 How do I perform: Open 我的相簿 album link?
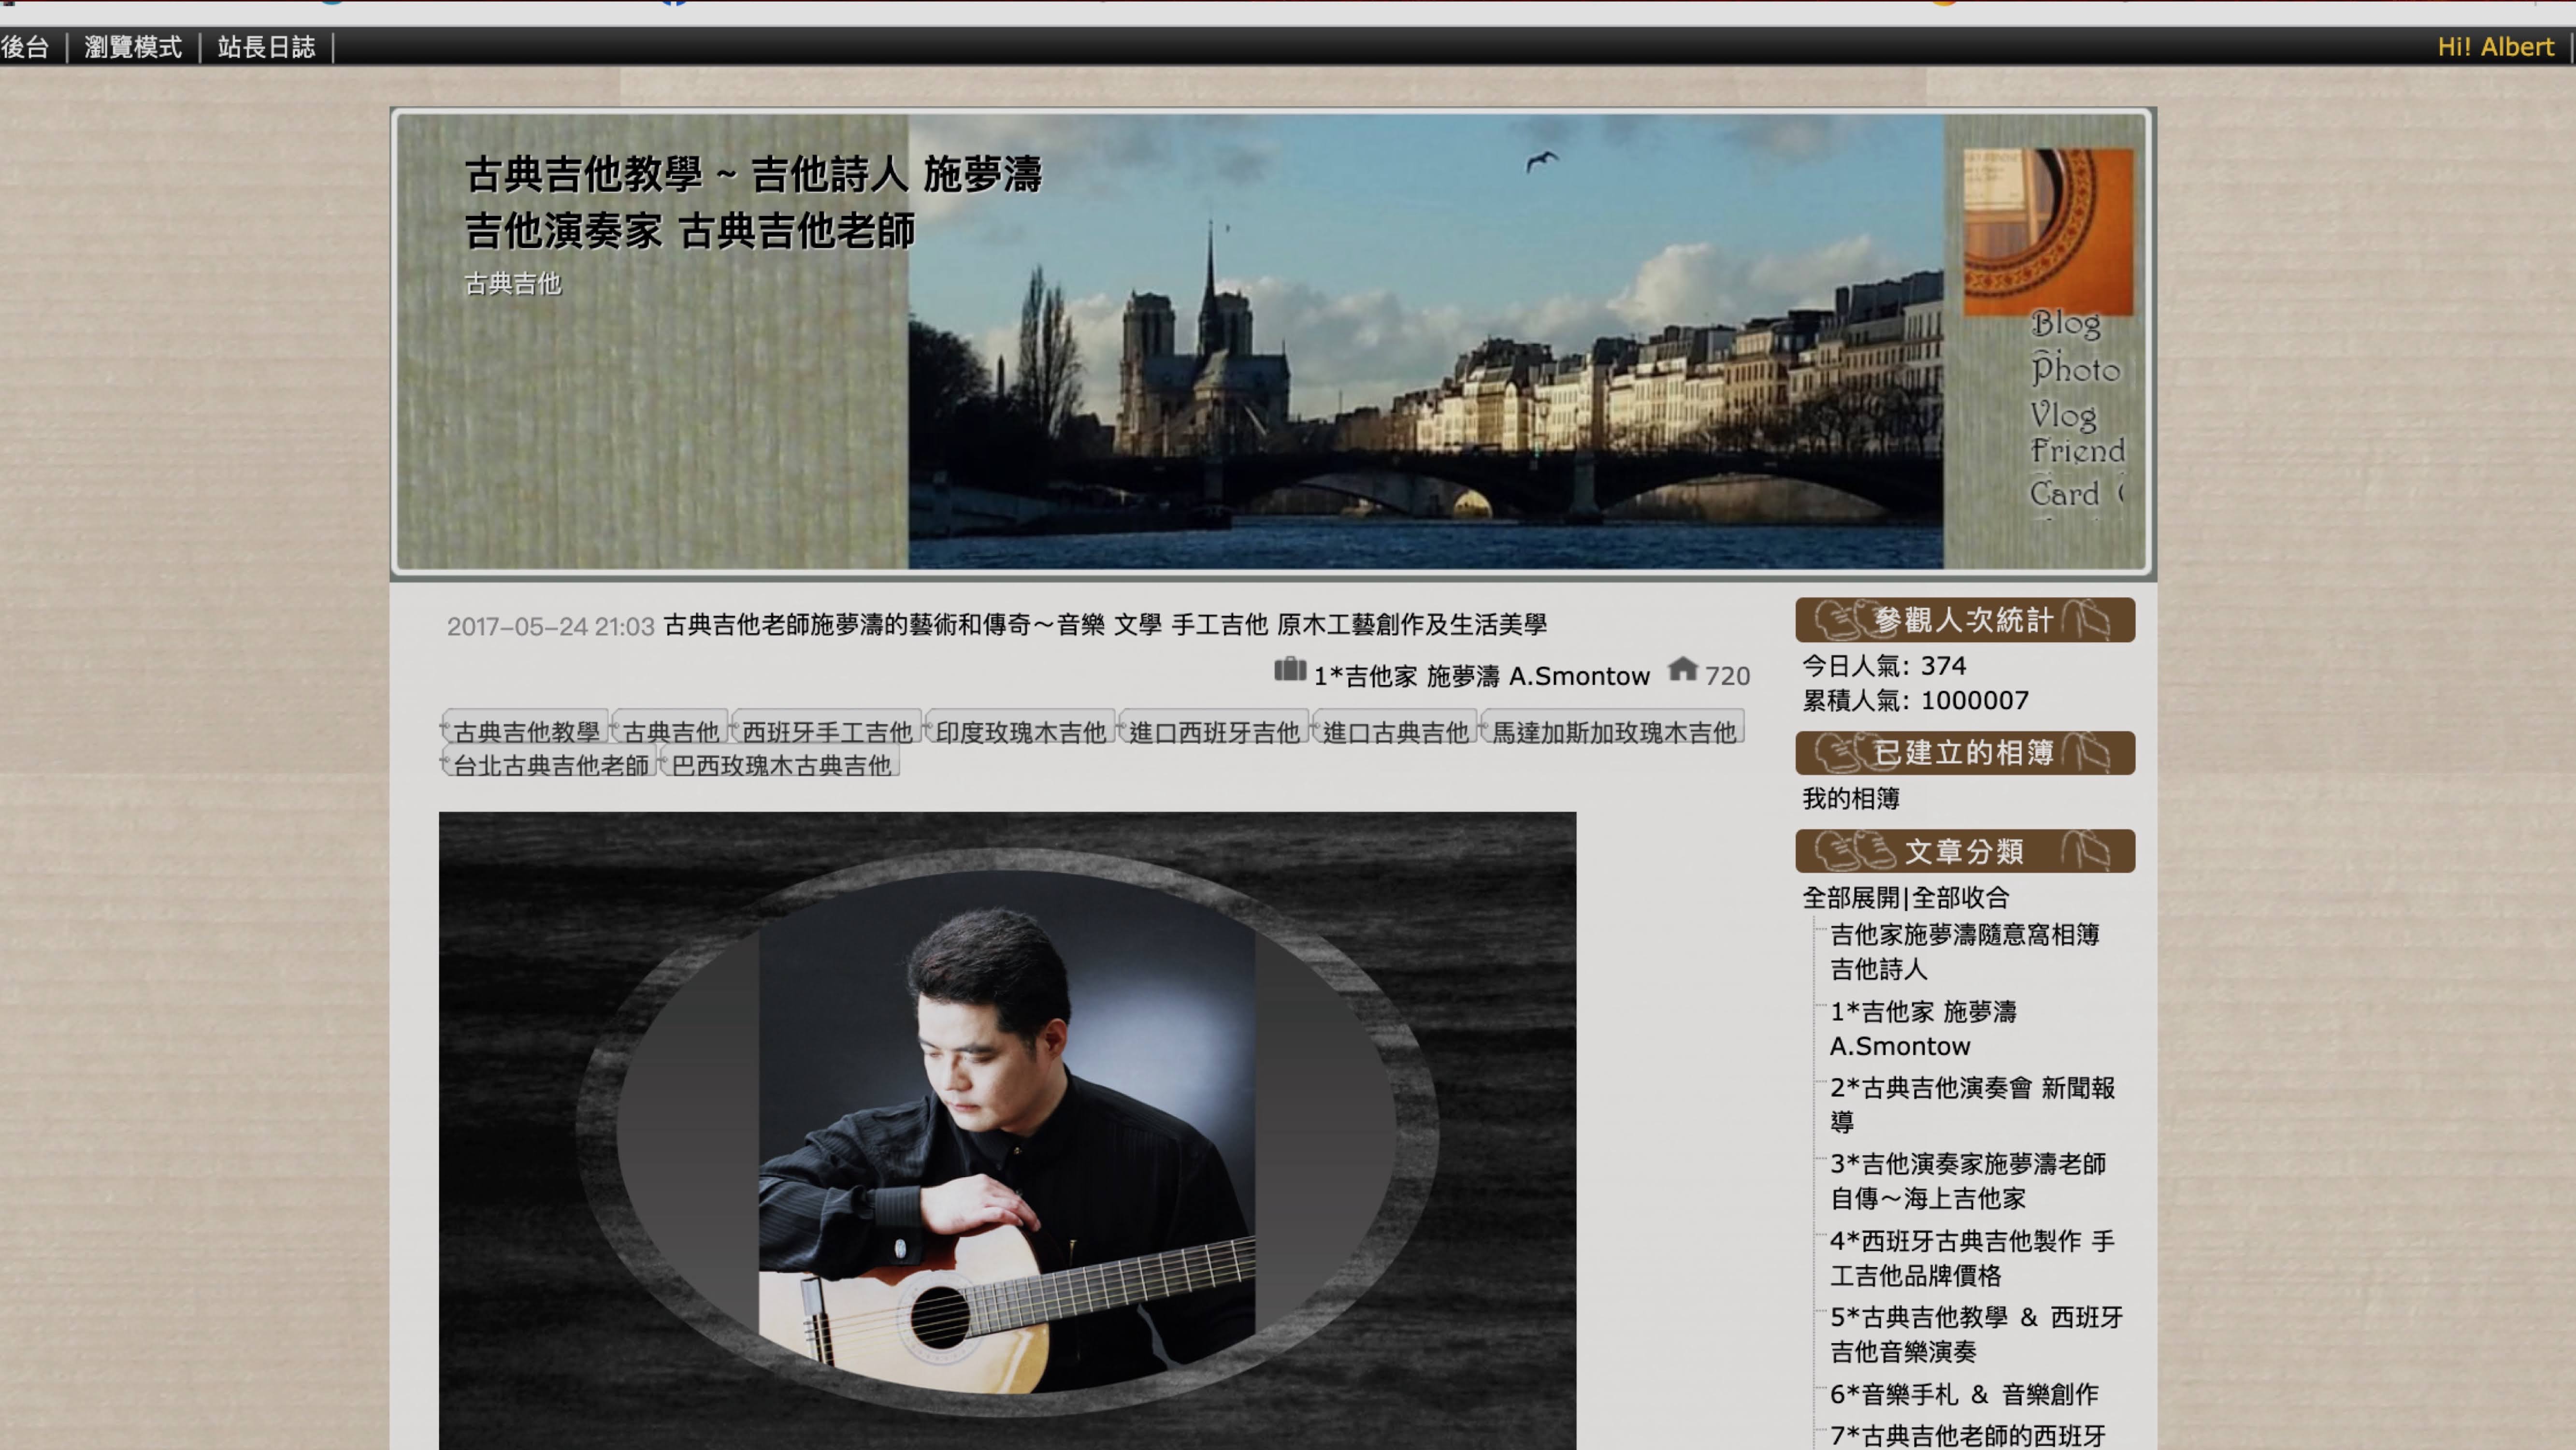click(x=1851, y=798)
